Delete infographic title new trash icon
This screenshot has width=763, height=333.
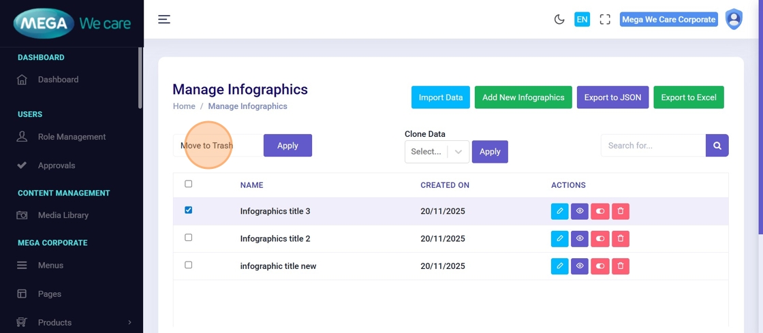coord(621,266)
